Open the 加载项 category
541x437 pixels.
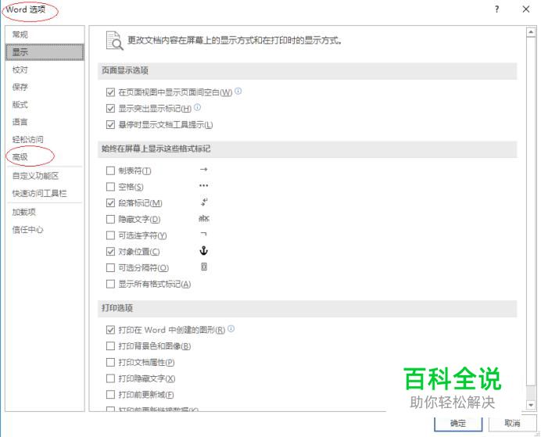45,212
